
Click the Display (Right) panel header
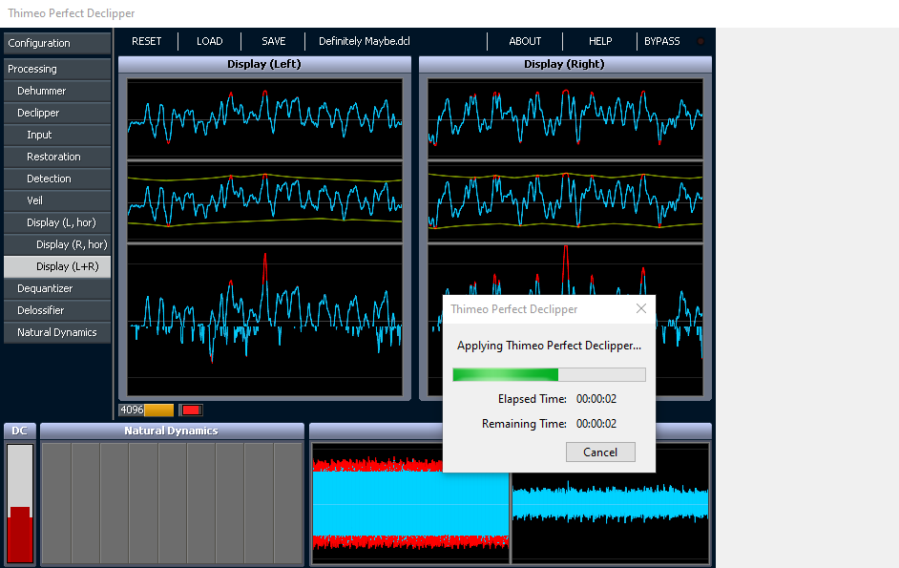pos(565,64)
